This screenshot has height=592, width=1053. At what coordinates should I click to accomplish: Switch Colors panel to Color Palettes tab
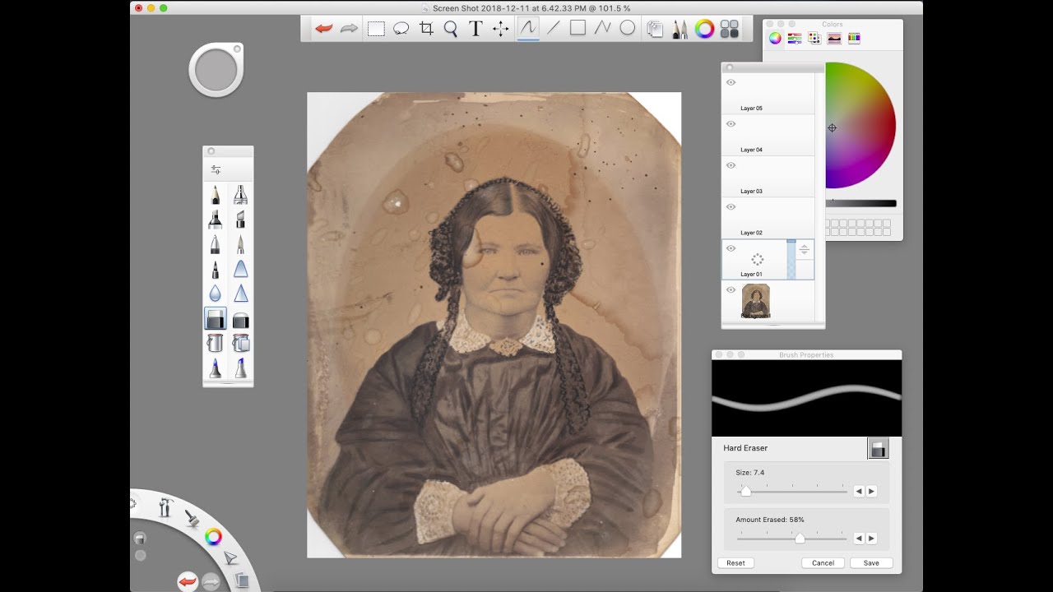point(814,38)
